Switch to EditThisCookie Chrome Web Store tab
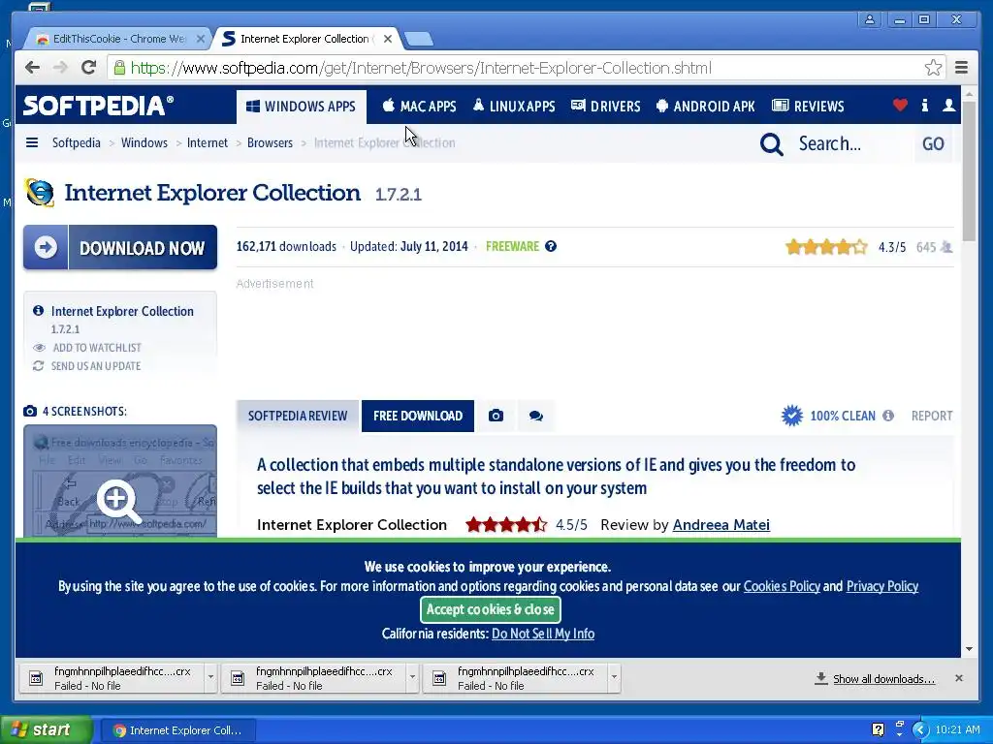This screenshot has height=744, width=993. [x=117, y=39]
